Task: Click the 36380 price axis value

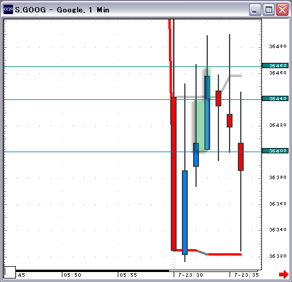Action: [278, 177]
